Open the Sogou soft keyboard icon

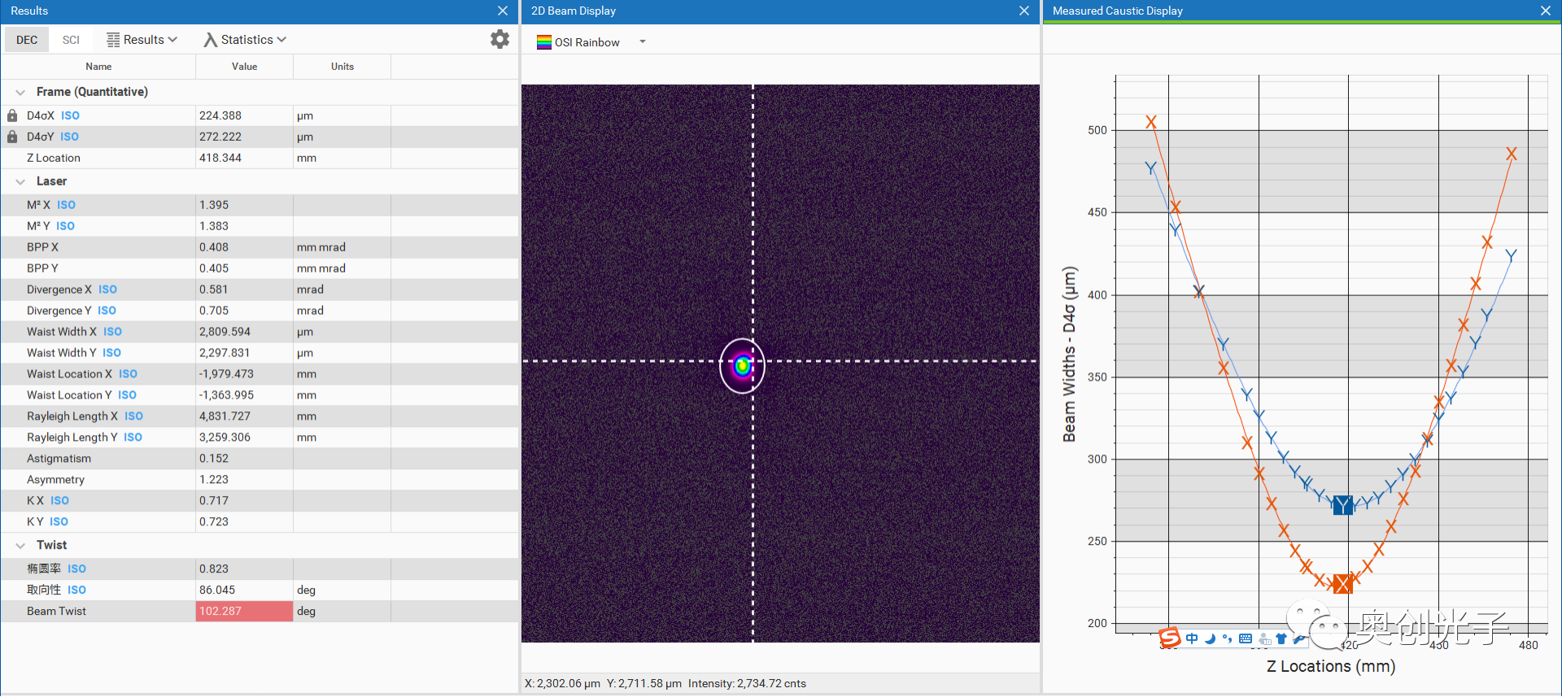tap(1245, 638)
